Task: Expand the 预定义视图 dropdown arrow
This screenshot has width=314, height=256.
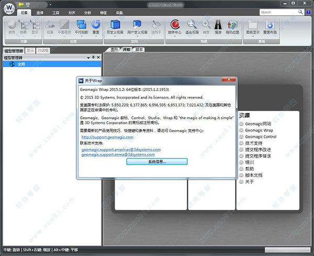Action: coord(115,37)
